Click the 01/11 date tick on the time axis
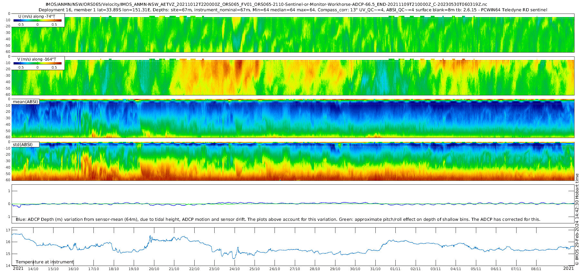Viewport: 580px width, 274px height. click(395, 269)
